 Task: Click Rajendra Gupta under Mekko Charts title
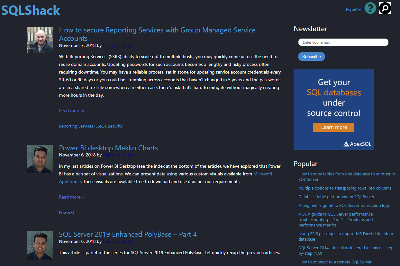pos(118,155)
